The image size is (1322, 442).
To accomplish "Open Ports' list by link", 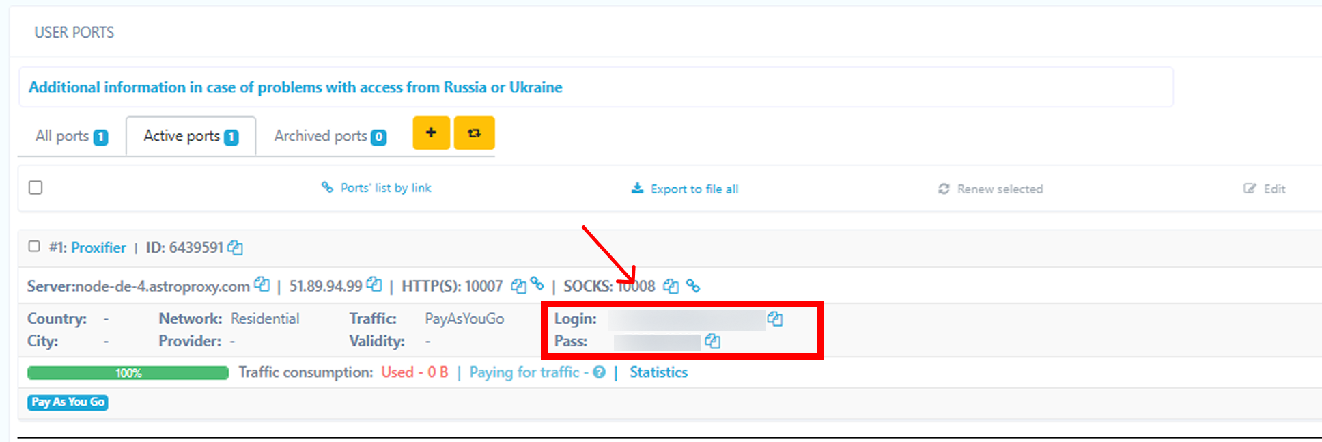I will pos(376,188).
